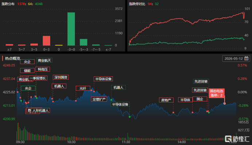Click the 商业航天 green hotspot tag
Screen dimensions: 252x145
44,60
